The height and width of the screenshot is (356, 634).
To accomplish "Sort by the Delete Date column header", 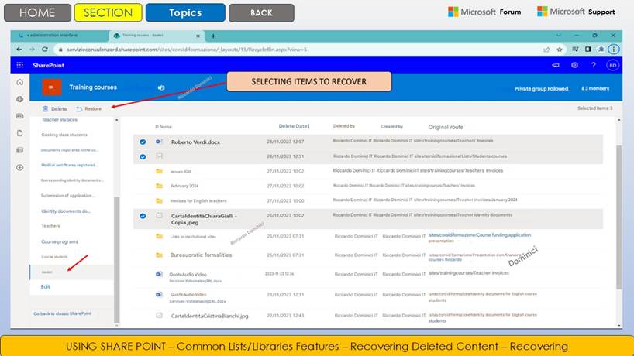I will [294, 126].
